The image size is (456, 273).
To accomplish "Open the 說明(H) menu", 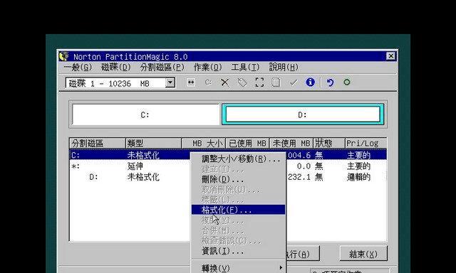I will pyautogui.click(x=284, y=68).
